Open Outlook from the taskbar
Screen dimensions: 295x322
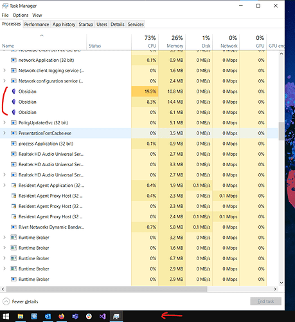tap(48, 316)
